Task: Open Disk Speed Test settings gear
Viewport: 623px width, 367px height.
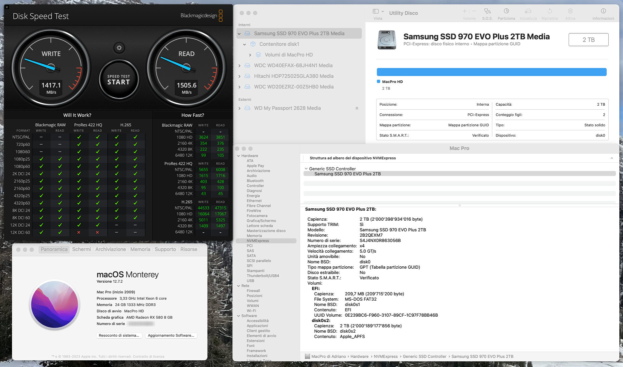Action: (x=119, y=48)
